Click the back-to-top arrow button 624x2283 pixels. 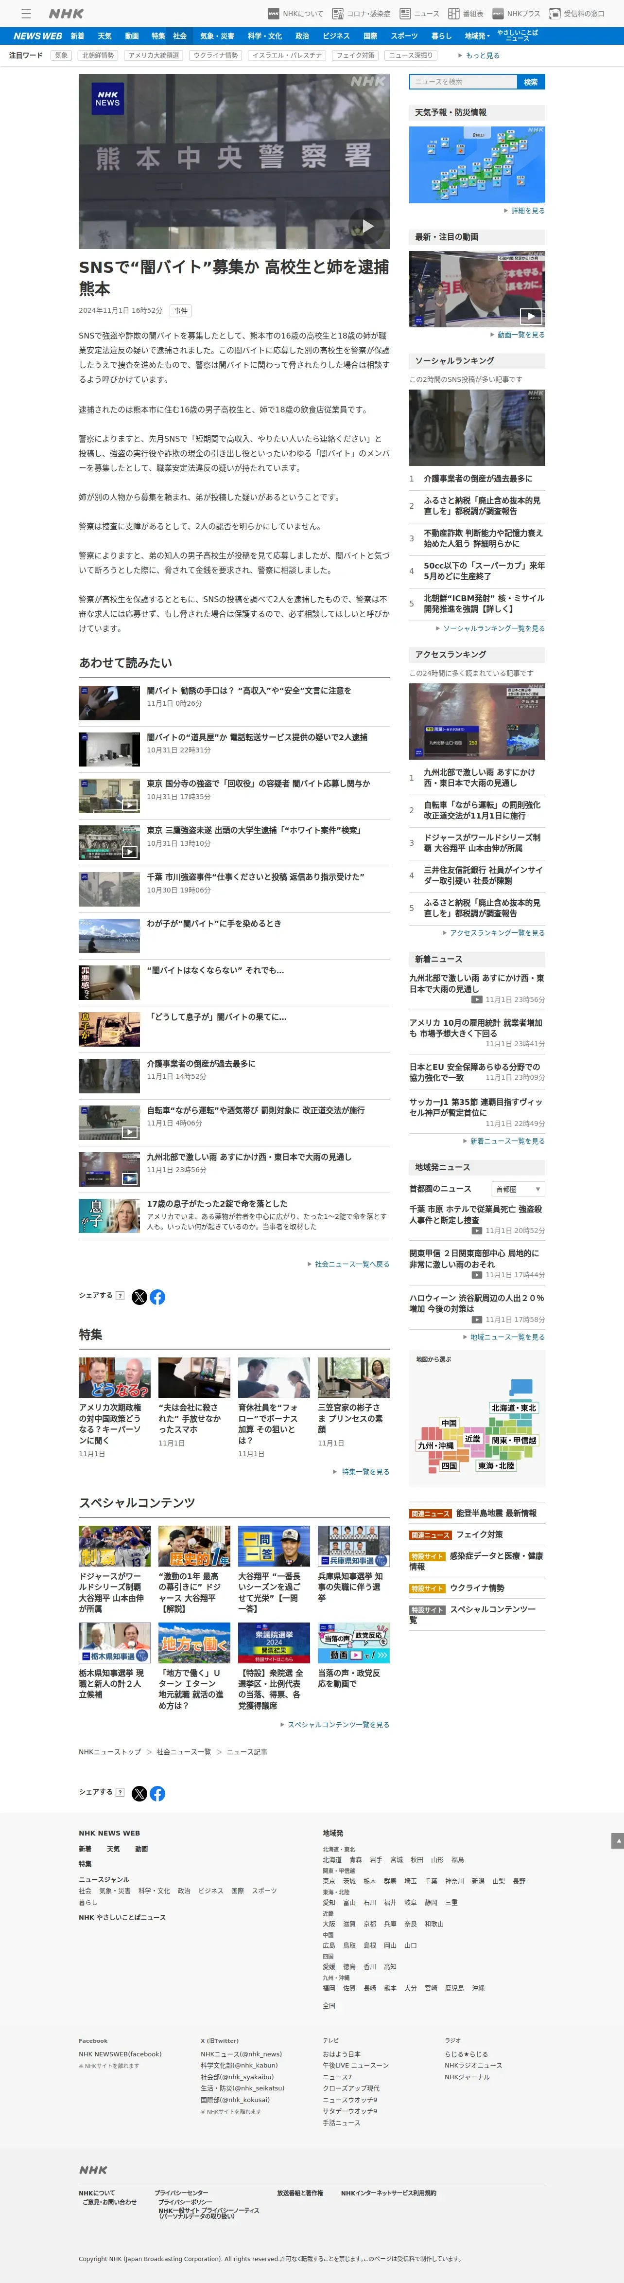pos(618,1841)
